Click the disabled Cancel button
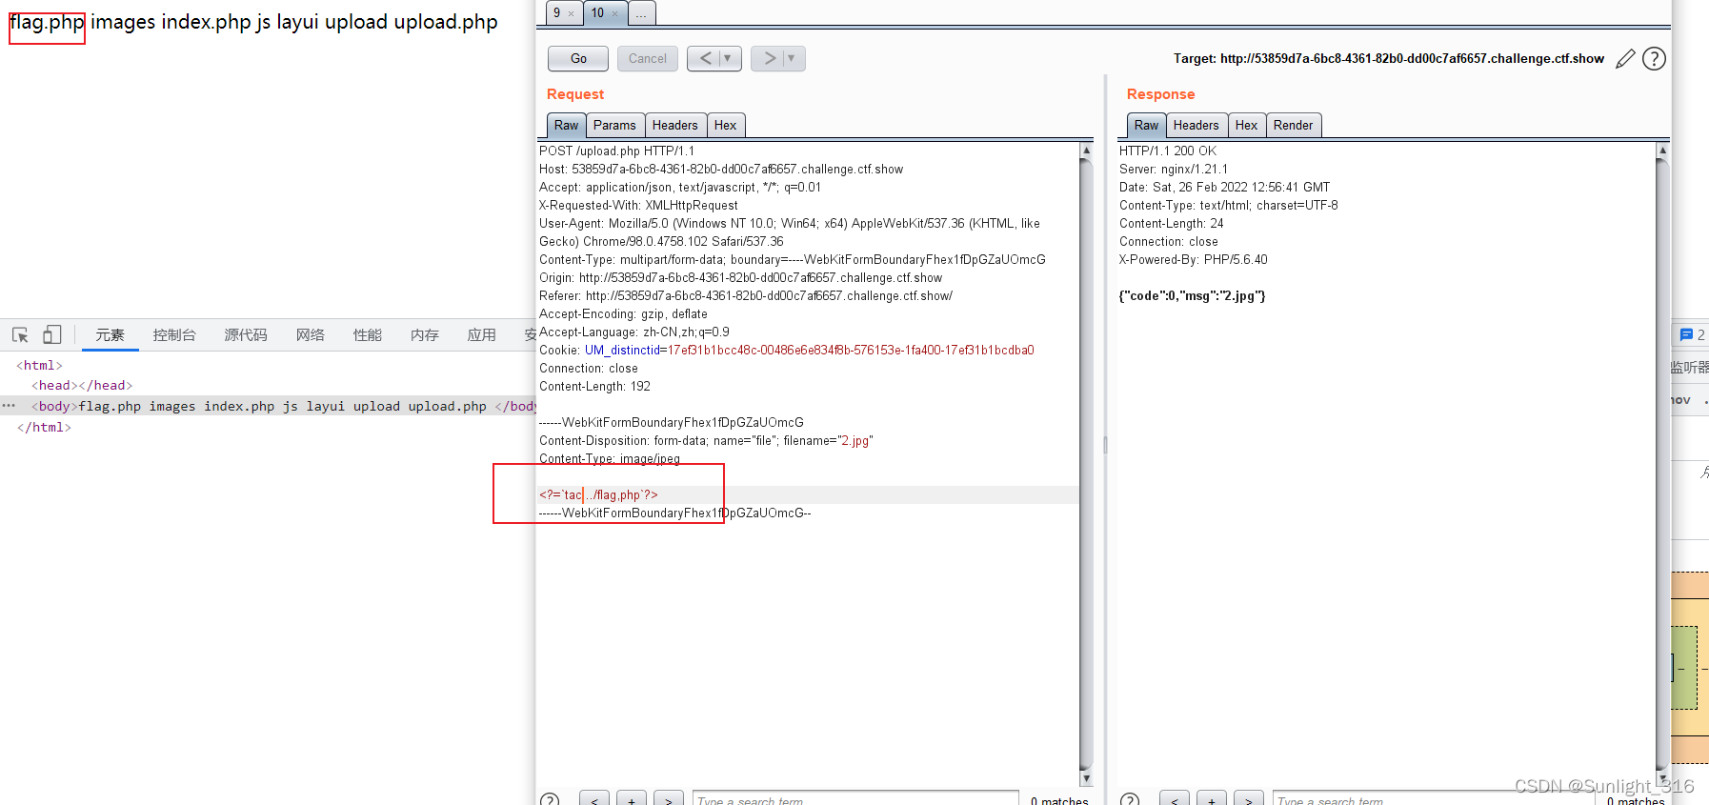This screenshot has width=1709, height=805. pos(648,58)
